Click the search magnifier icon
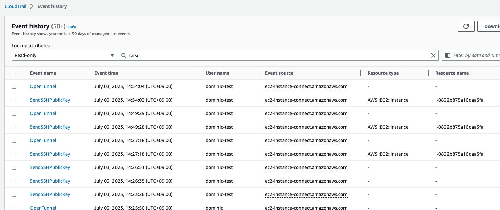The height and width of the screenshot is (210, 500). 124,55
